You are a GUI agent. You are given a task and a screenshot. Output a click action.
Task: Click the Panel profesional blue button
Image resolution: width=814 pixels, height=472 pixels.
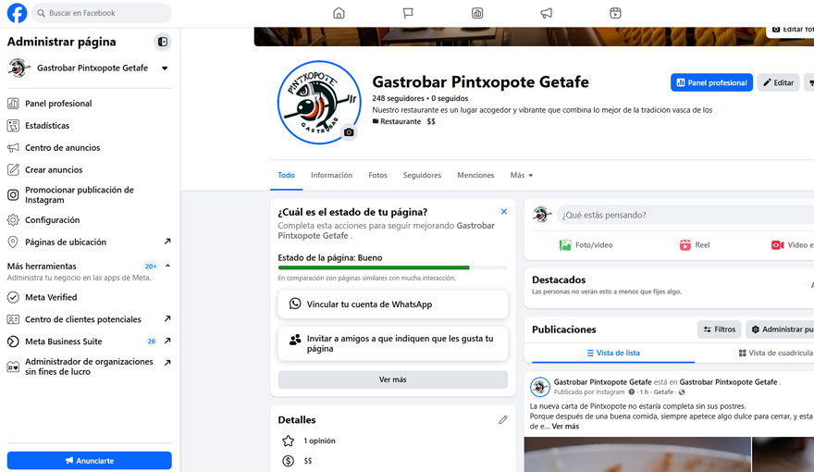click(x=711, y=82)
